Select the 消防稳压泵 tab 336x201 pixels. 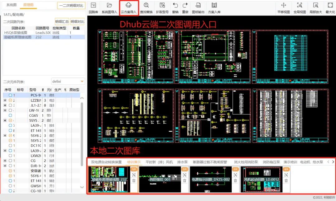coord(271,162)
